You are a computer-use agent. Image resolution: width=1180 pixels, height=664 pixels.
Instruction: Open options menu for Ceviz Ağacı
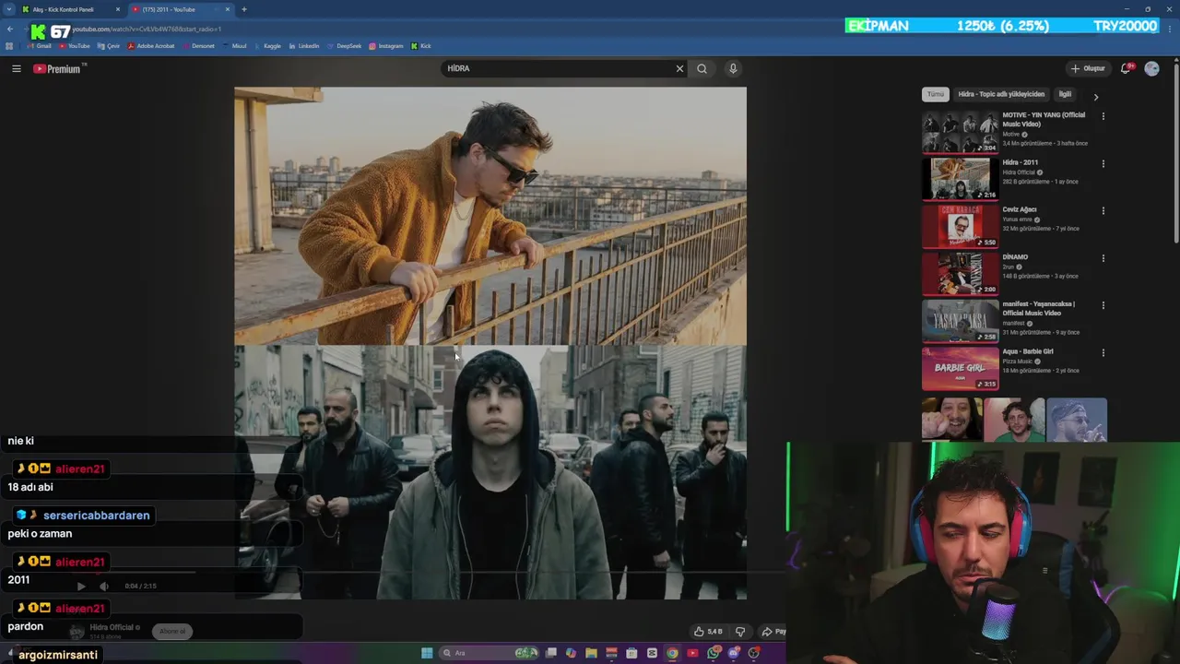click(x=1103, y=210)
